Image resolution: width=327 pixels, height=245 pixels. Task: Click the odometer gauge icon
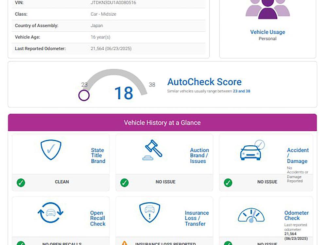tap(251, 215)
